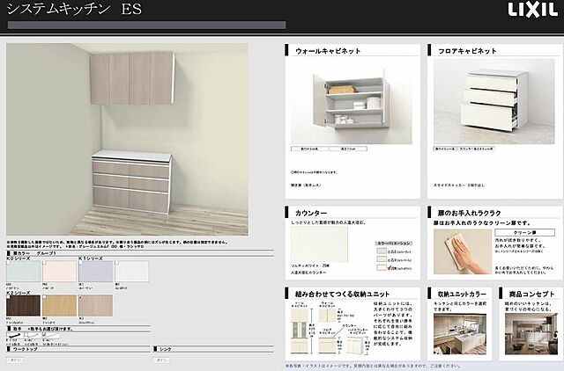Viewport: 564px width, 371px height.
Task: Click the disabled button under ワークトップ
Action: pos(15,360)
